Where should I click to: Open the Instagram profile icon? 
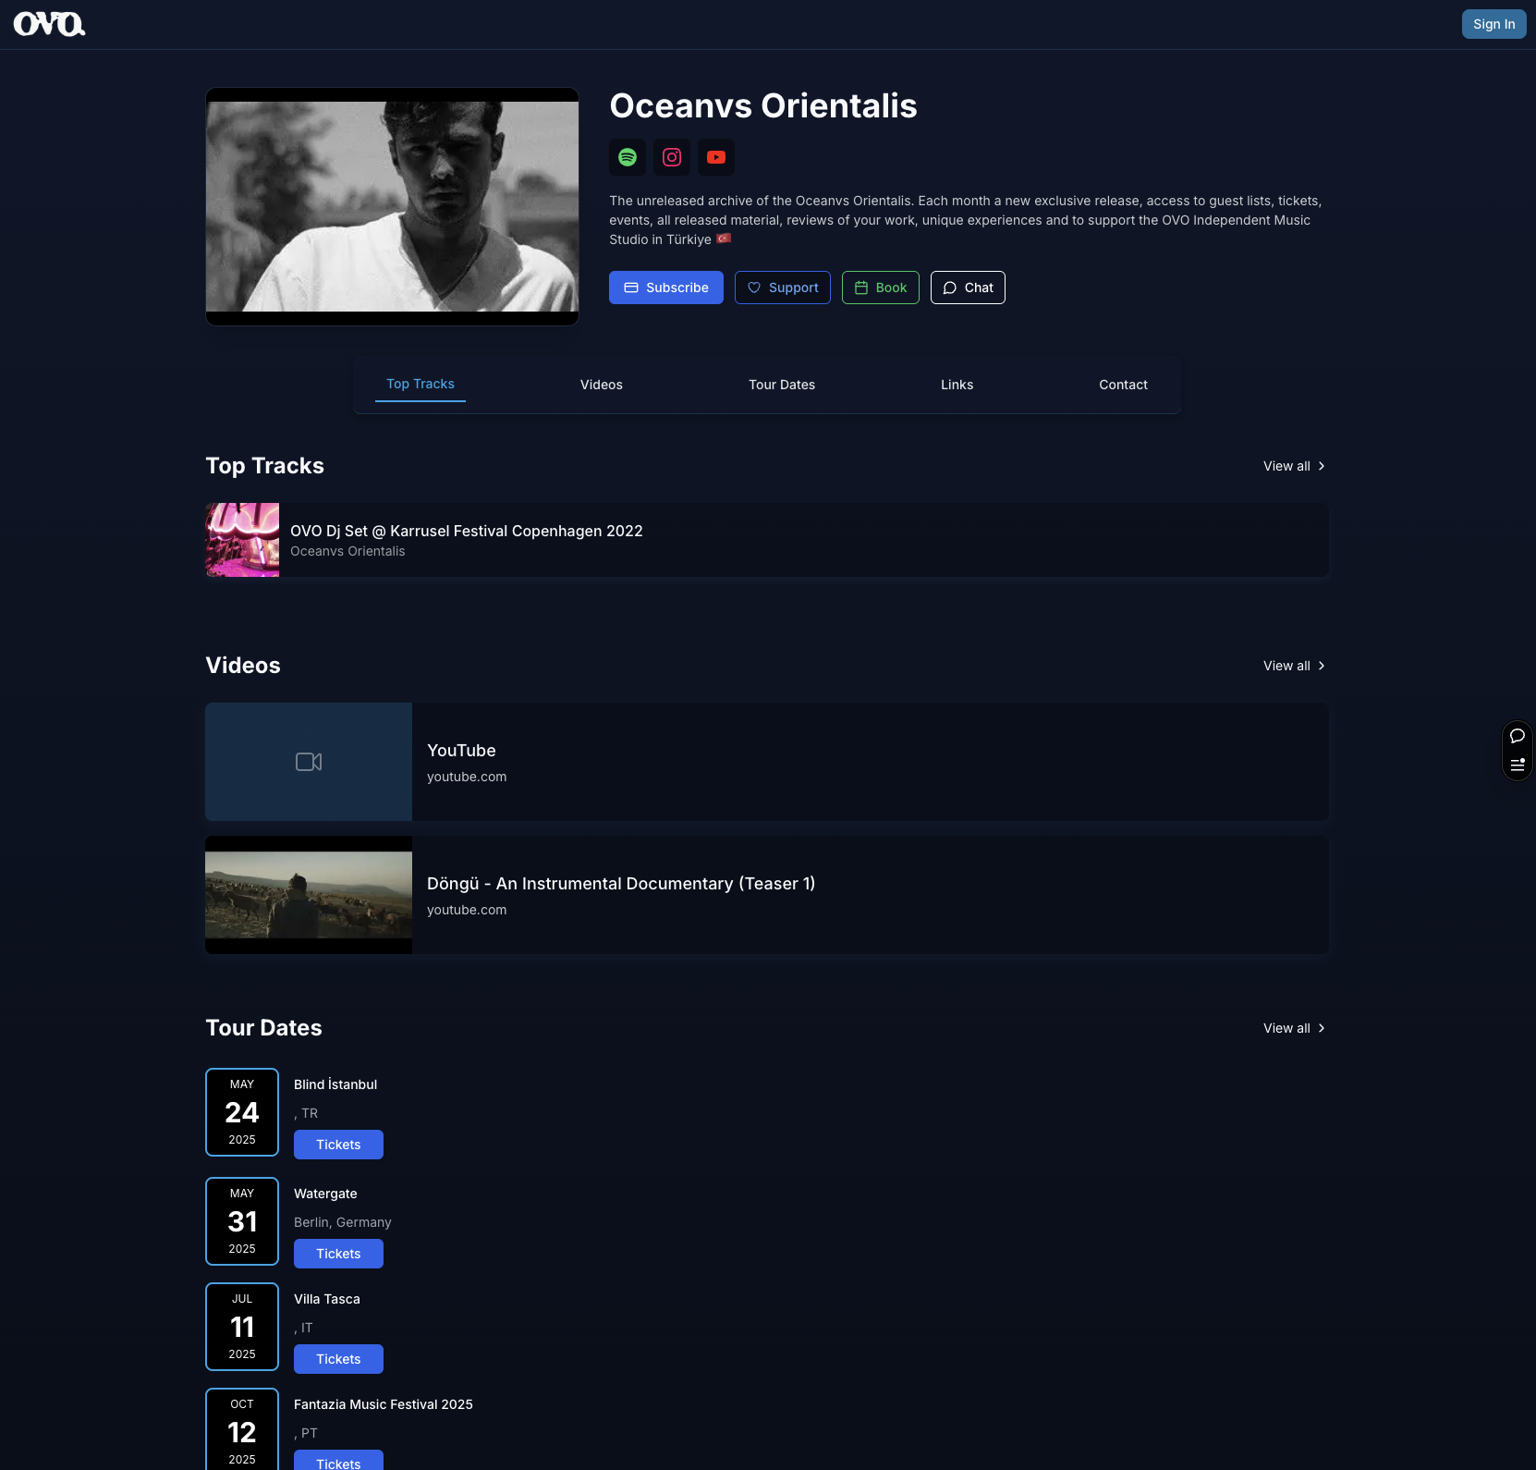click(x=672, y=157)
